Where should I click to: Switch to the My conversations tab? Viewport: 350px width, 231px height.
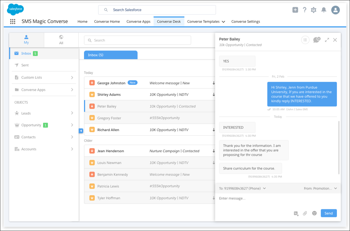[26, 40]
